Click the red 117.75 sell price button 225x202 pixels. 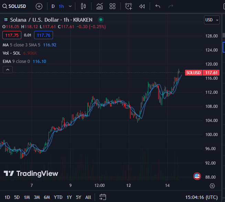pyautogui.click(x=12, y=35)
